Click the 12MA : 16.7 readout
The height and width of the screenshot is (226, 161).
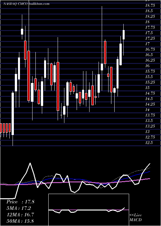(x=20, y=214)
